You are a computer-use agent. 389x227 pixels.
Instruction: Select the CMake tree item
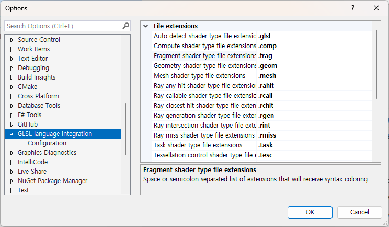click(x=27, y=87)
